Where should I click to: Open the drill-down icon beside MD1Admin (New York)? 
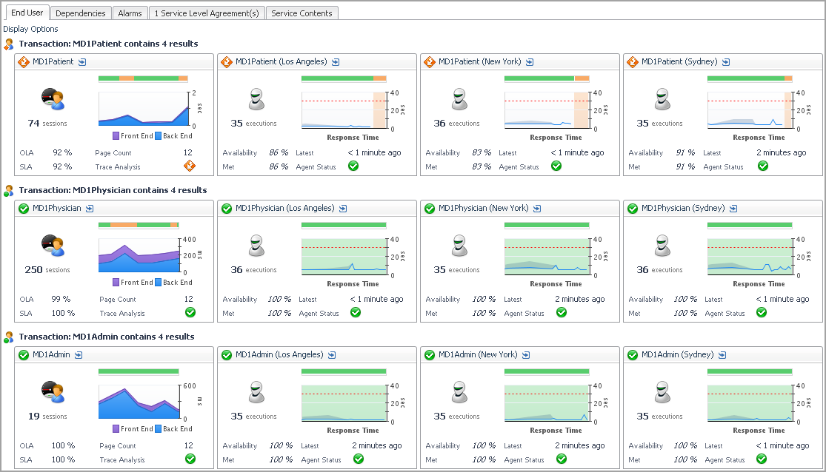(x=526, y=355)
